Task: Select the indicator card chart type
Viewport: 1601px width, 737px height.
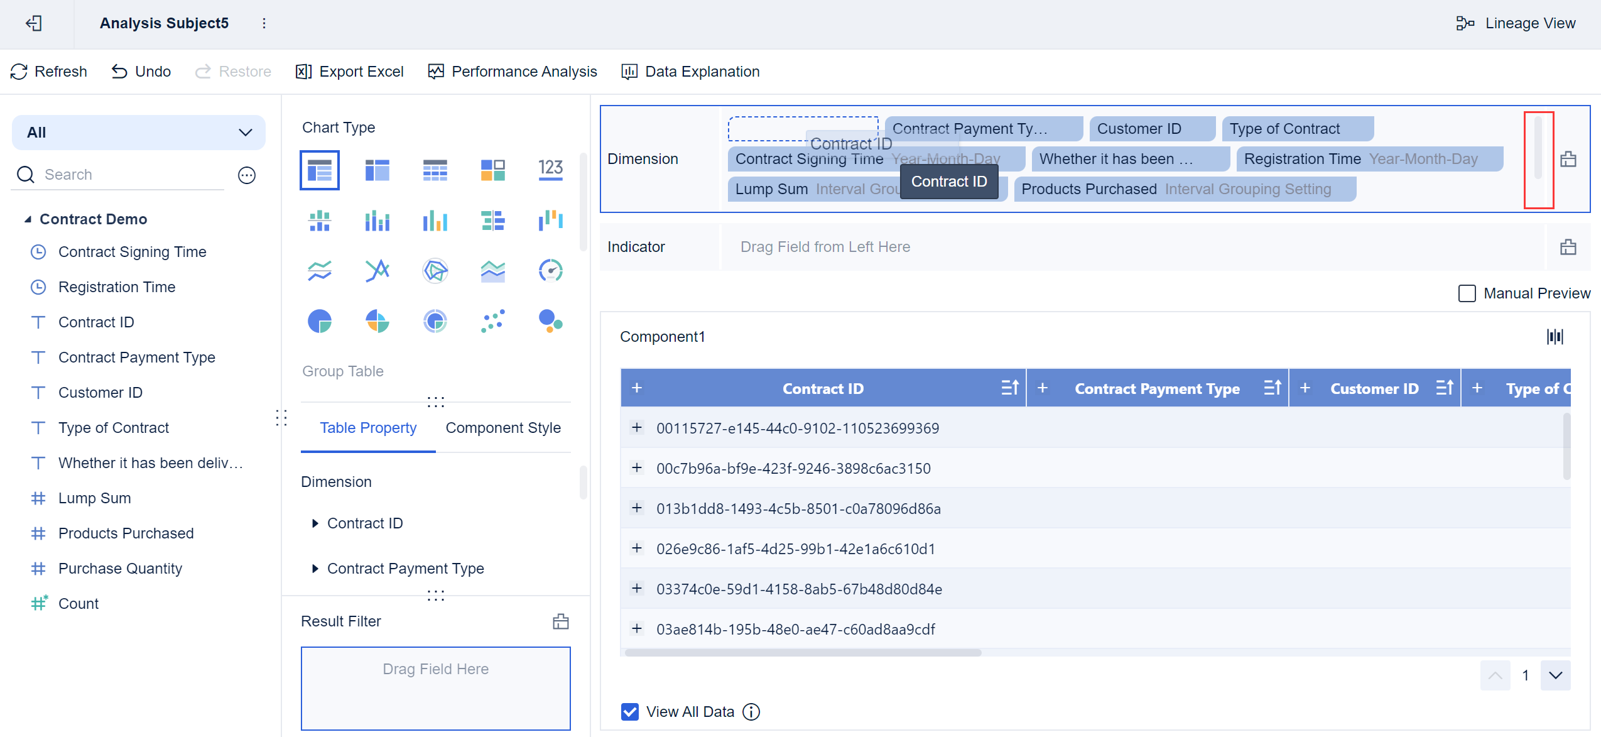Action: (551, 168)
